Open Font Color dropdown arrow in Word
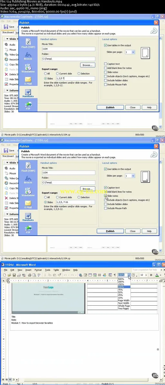The image size is (165, 385). pos(160,275)
